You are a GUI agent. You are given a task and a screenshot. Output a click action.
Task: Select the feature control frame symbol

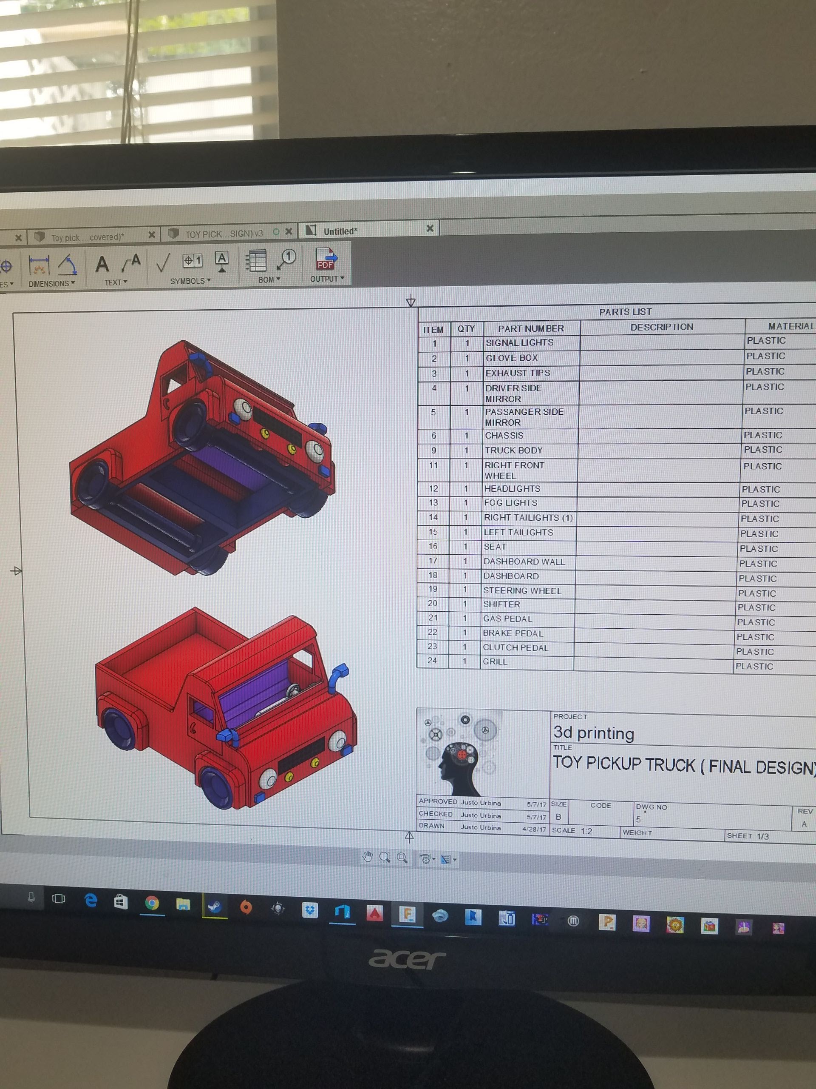(193, 260)
